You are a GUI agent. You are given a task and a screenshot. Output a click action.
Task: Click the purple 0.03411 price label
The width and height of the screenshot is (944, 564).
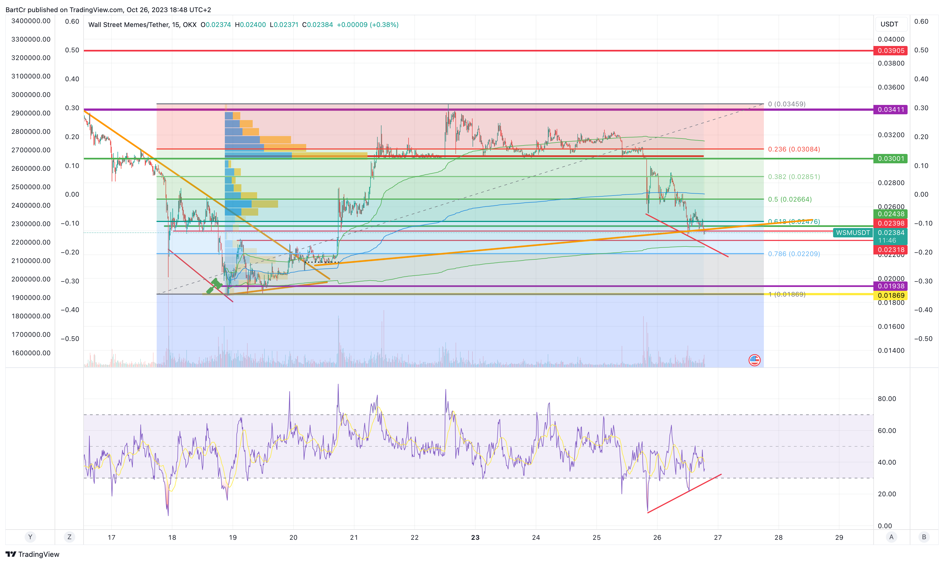pyautogui.click(x=890, y=109)
